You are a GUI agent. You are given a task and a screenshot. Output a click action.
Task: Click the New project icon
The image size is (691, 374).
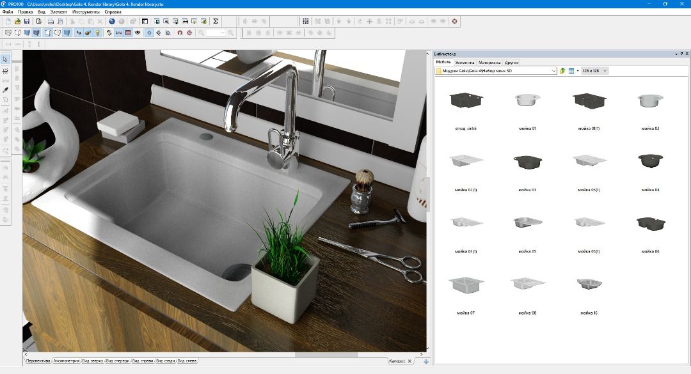tap(8, 21)
